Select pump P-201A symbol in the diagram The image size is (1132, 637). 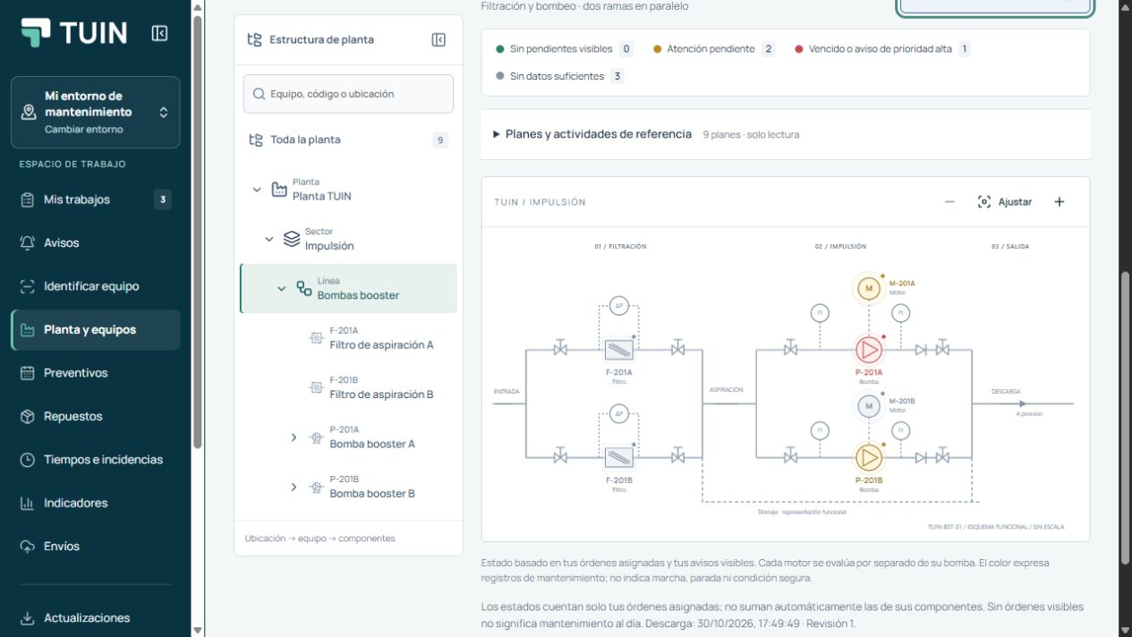coord(868,350)
